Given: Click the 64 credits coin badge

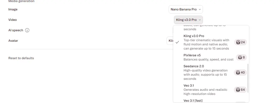Looking at the screenshot, I should pyautogui.click(x=240, y=90).
